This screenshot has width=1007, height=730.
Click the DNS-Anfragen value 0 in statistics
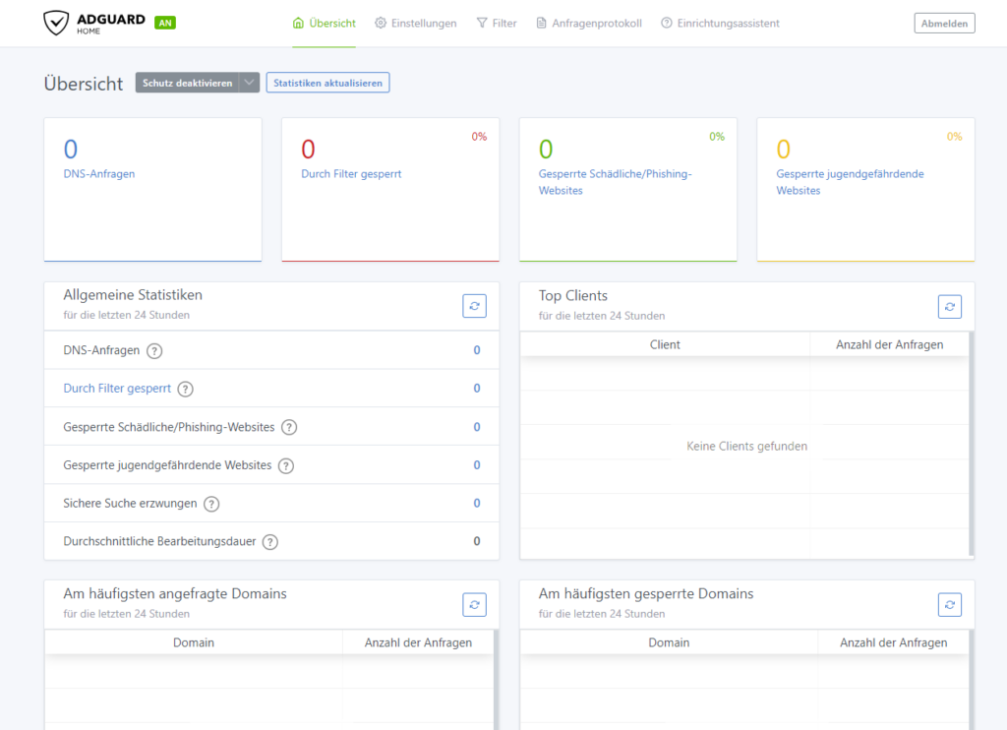point(477,350)
